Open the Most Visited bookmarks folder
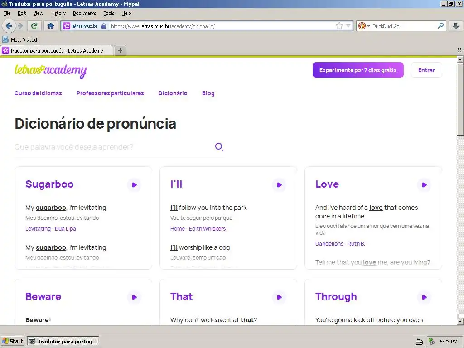 pyautogui.click(x=20, y=40)
